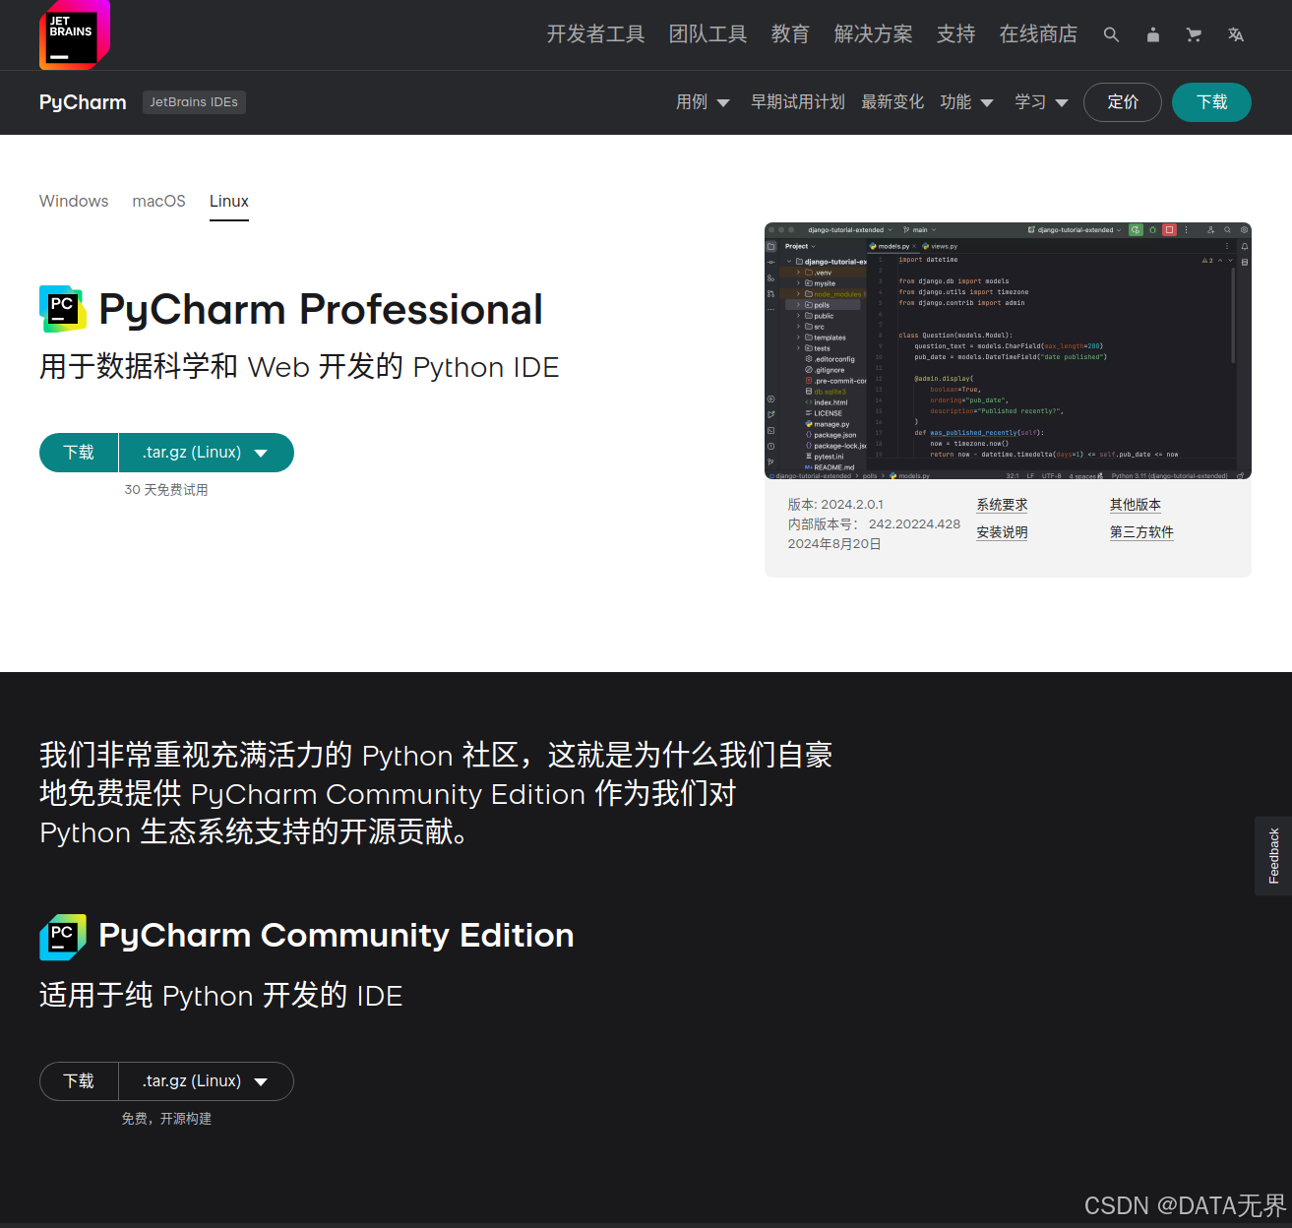Click the 版本: 2024.2.0.1 text

(x=835, y=505)
